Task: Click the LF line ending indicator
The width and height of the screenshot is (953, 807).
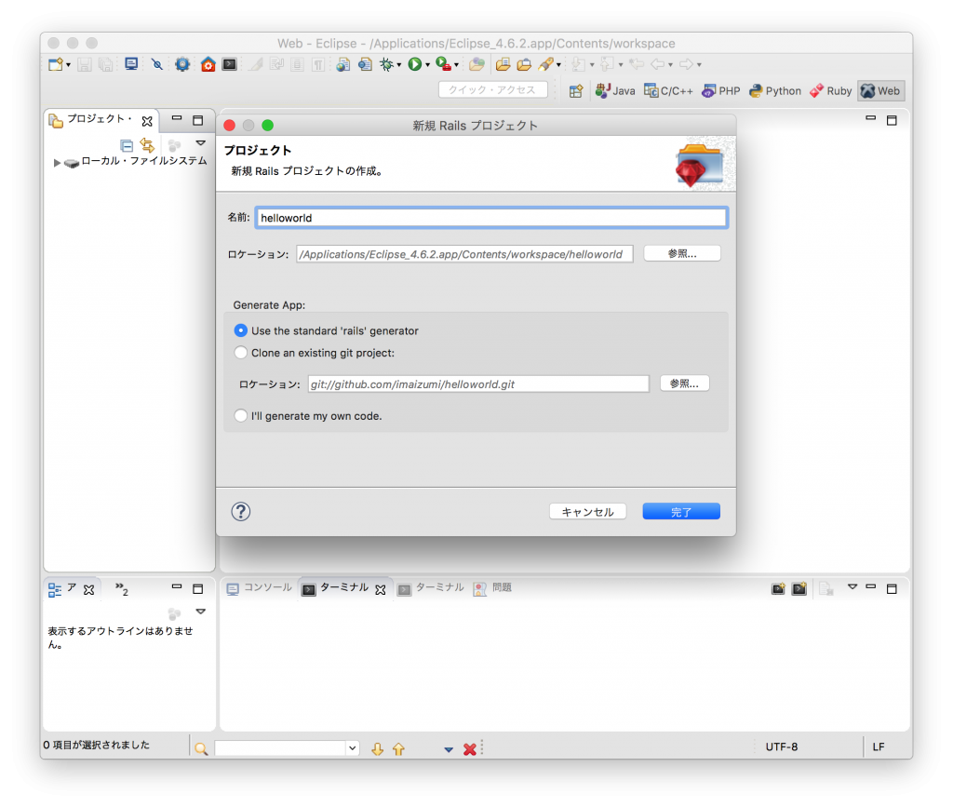Action: tap(879, 746)
